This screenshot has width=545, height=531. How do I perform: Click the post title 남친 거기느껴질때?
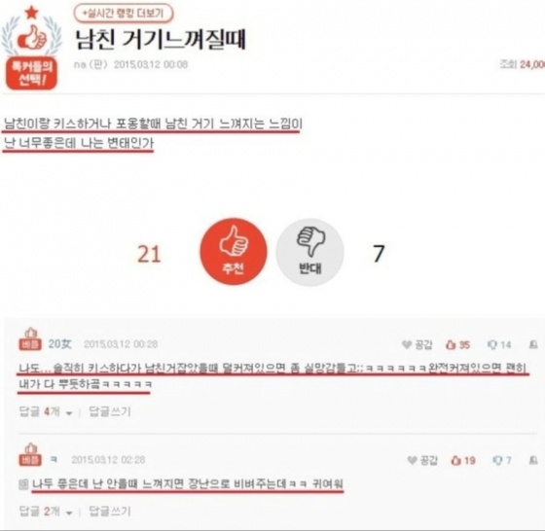(x=161, y=39)
